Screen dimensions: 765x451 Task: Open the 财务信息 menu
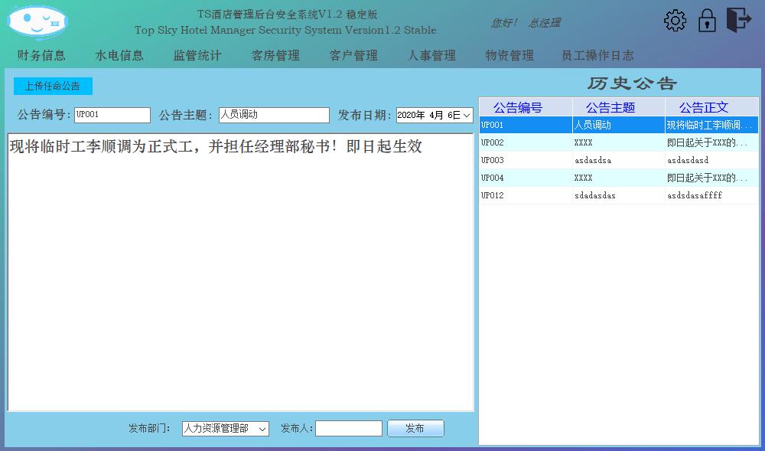[x=41, y=55]
